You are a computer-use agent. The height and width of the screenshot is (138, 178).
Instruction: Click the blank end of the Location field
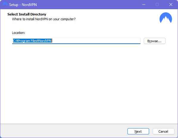pos(96,41)
